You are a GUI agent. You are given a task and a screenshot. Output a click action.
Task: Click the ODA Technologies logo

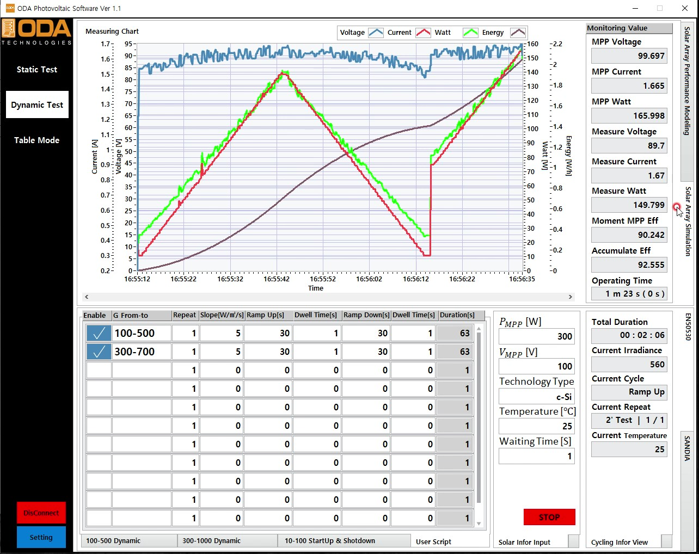click(36, 33)
